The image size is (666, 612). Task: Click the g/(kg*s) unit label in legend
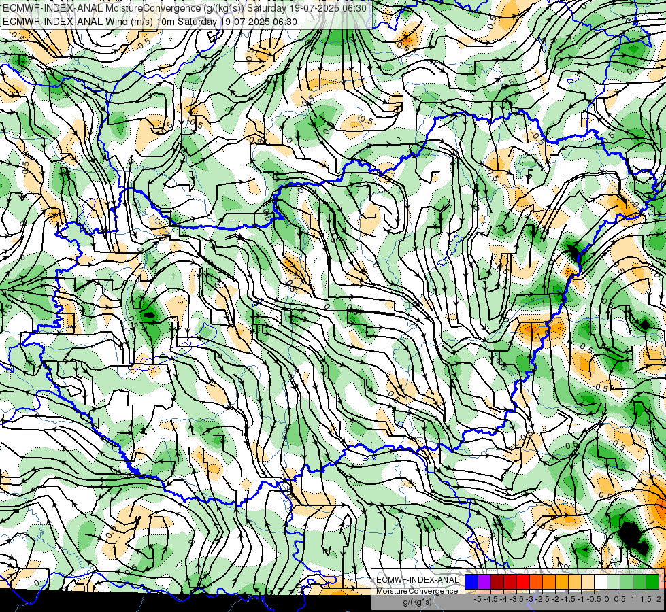[417, 602]
